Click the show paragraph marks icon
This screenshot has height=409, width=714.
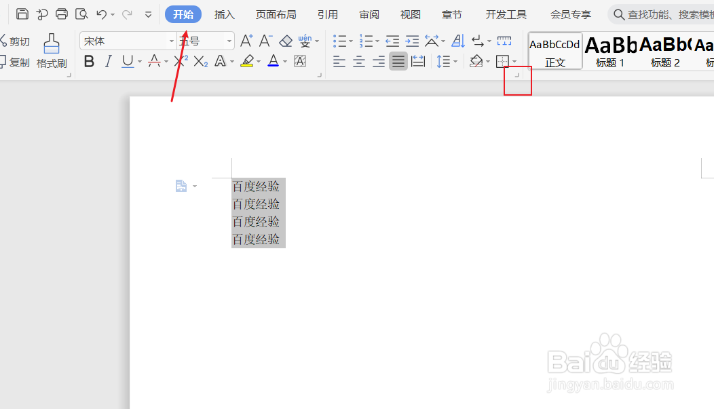pyautogui.click(x=478, y=41)
